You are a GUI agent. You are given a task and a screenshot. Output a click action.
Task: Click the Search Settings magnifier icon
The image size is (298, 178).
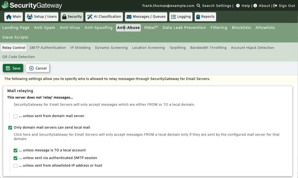pos(198,5)
